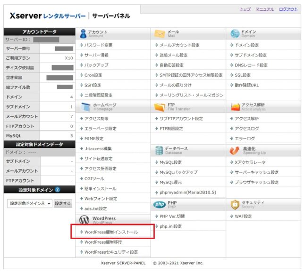Open メールの振り分け
Image resolution: width=304 pixels, height=273 pixels.
tap(176, 85)
